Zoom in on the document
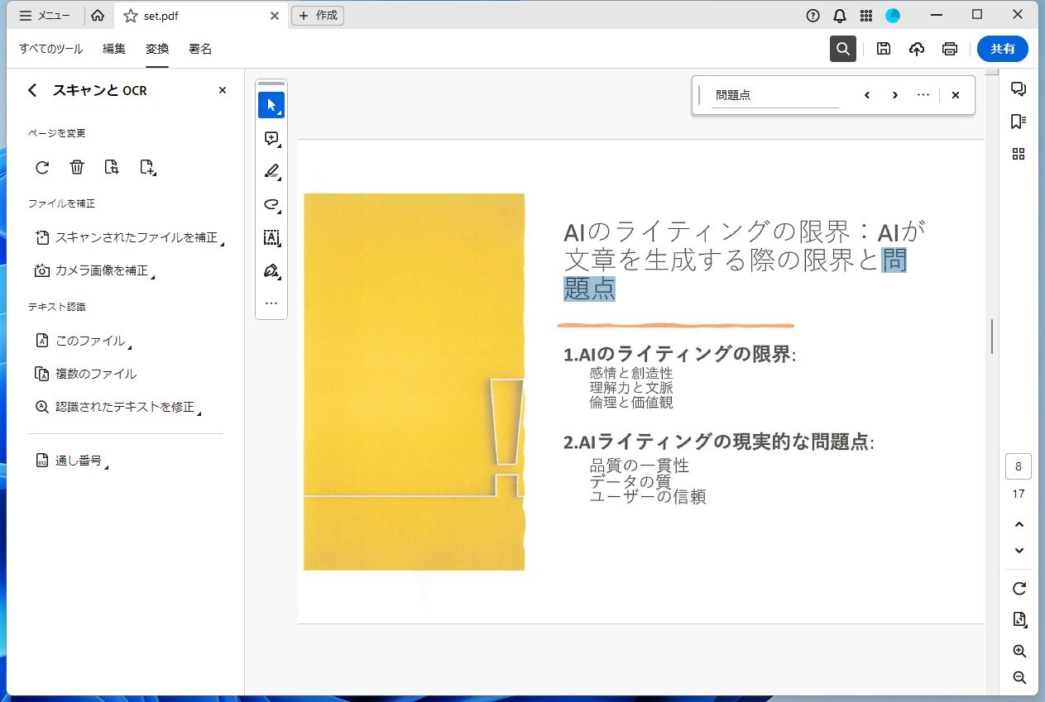 [x=1019, y=652]
